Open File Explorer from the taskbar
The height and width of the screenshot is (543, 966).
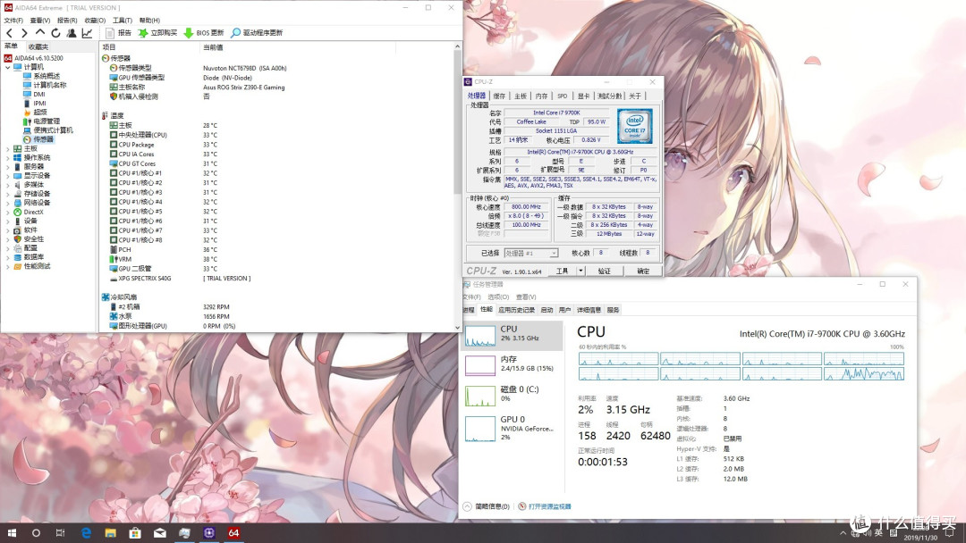click(x=110, y=533)
